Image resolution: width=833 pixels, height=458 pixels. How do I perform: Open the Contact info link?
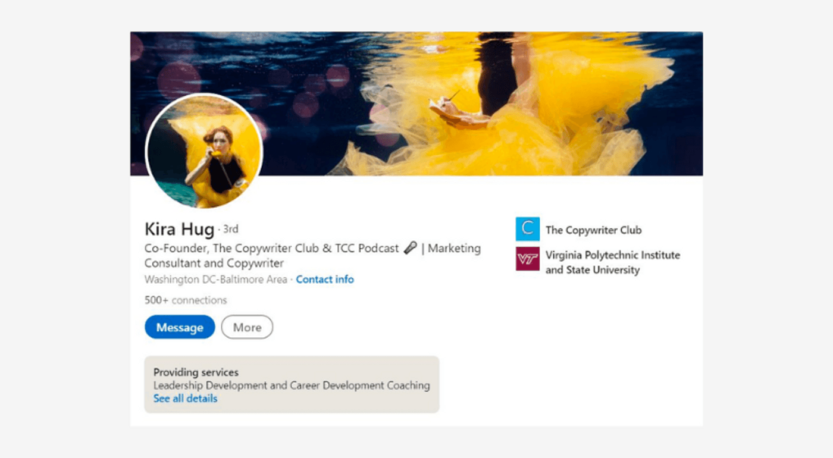tap(325, 280)
